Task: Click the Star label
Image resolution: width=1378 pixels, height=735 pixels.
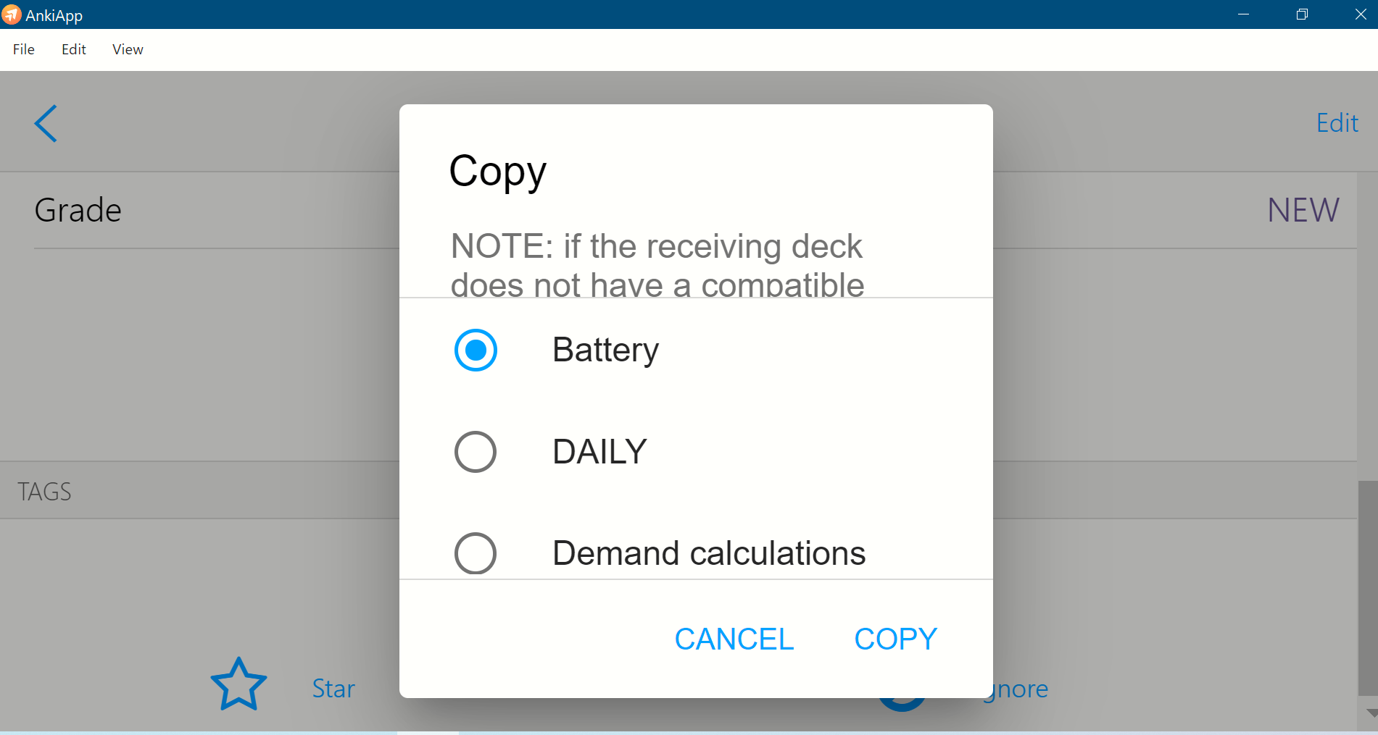Action: click(x=333, y=689)
